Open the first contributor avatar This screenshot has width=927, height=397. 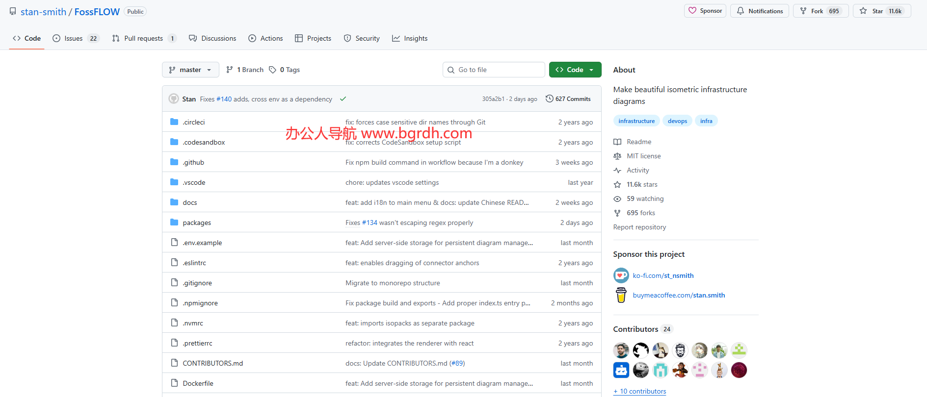(x=621, y=350)
